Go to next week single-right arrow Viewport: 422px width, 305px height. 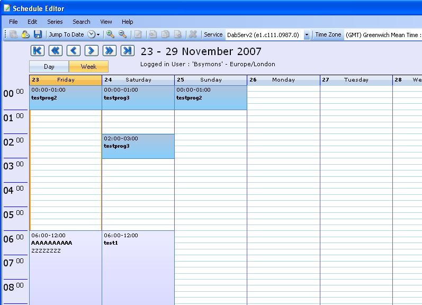point(91,50)
